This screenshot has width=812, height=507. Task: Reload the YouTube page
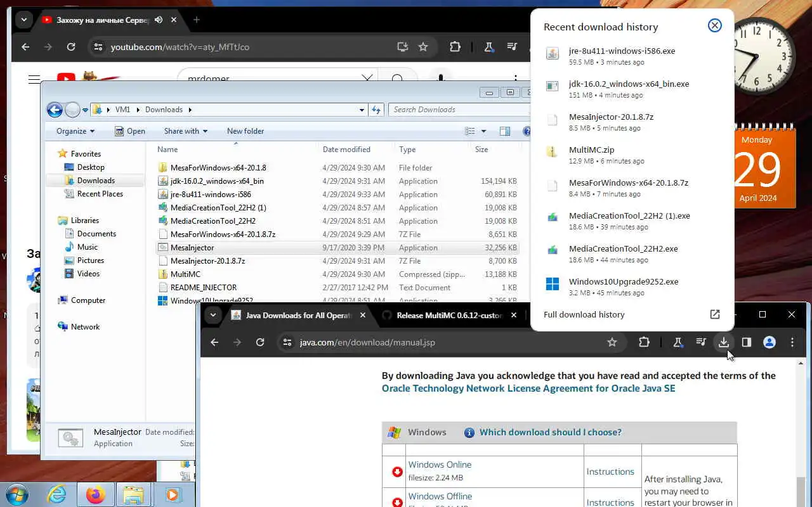coord(71,47)
